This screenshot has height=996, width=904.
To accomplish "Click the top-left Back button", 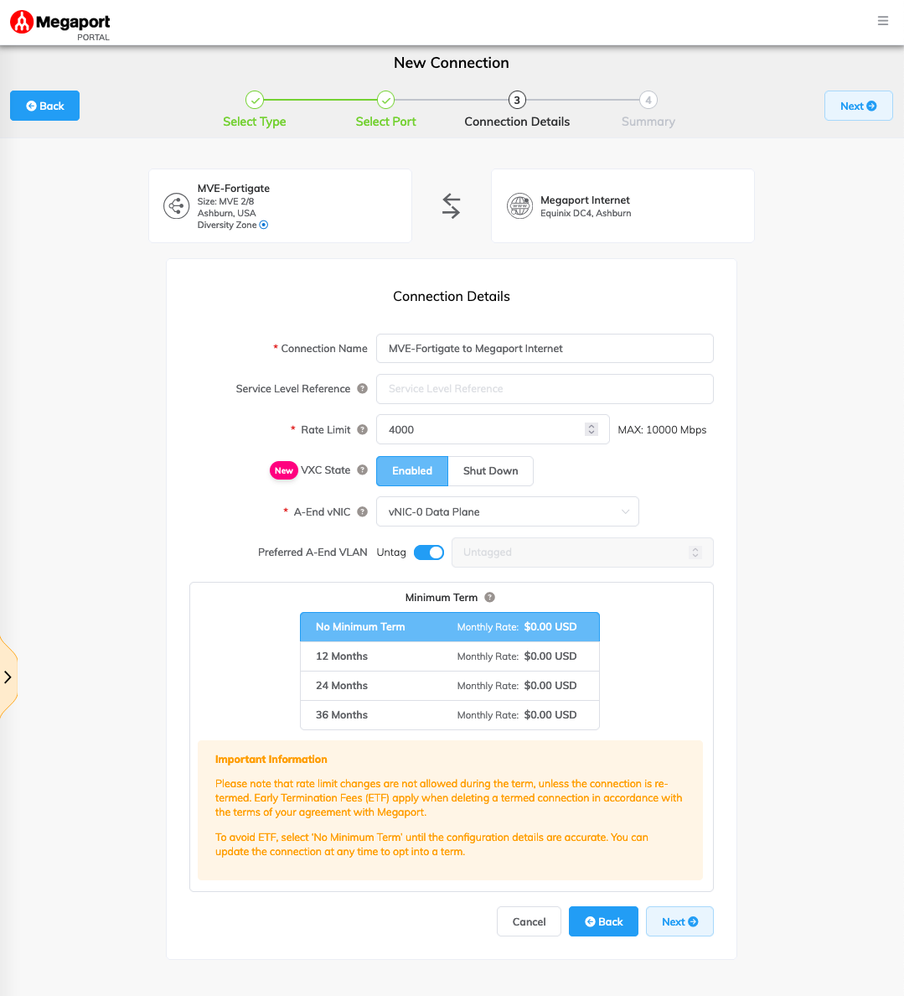I will [x=44, y=106].
